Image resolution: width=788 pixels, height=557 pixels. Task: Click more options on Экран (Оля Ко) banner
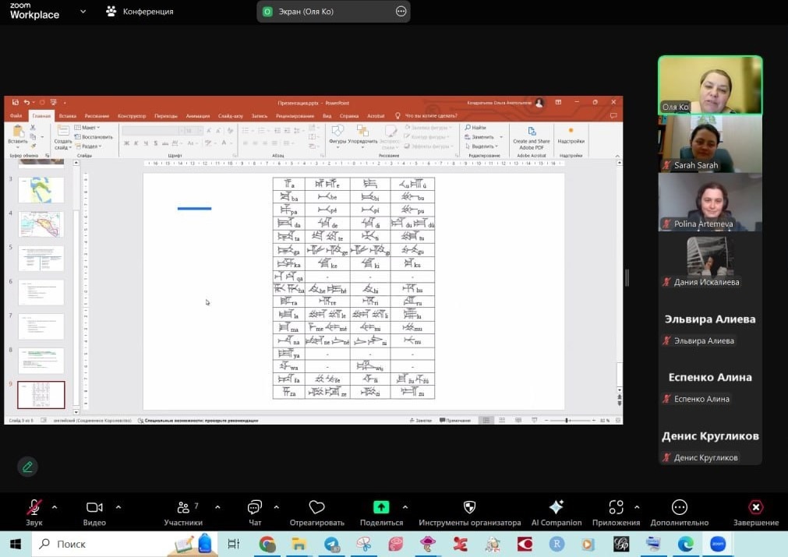pos(401,12)
